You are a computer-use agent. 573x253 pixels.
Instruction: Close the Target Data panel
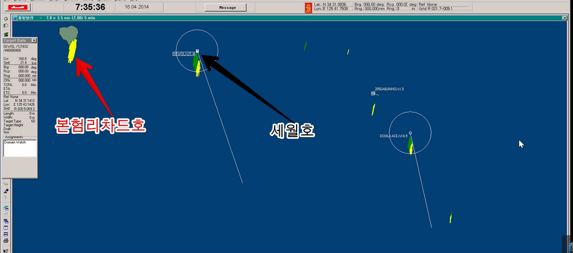point(34,41)
